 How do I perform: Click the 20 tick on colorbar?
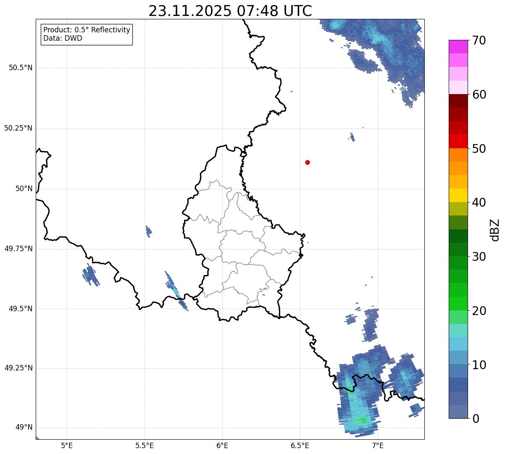click(479, 311)
